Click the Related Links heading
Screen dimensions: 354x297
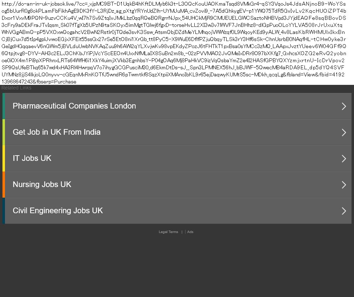(x=16, y=88)
